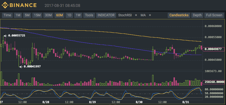Image resolution: width=226 pixels, height=105 pixels.
Task: Click the 8/30 date axis label
Action: (139, 102)
